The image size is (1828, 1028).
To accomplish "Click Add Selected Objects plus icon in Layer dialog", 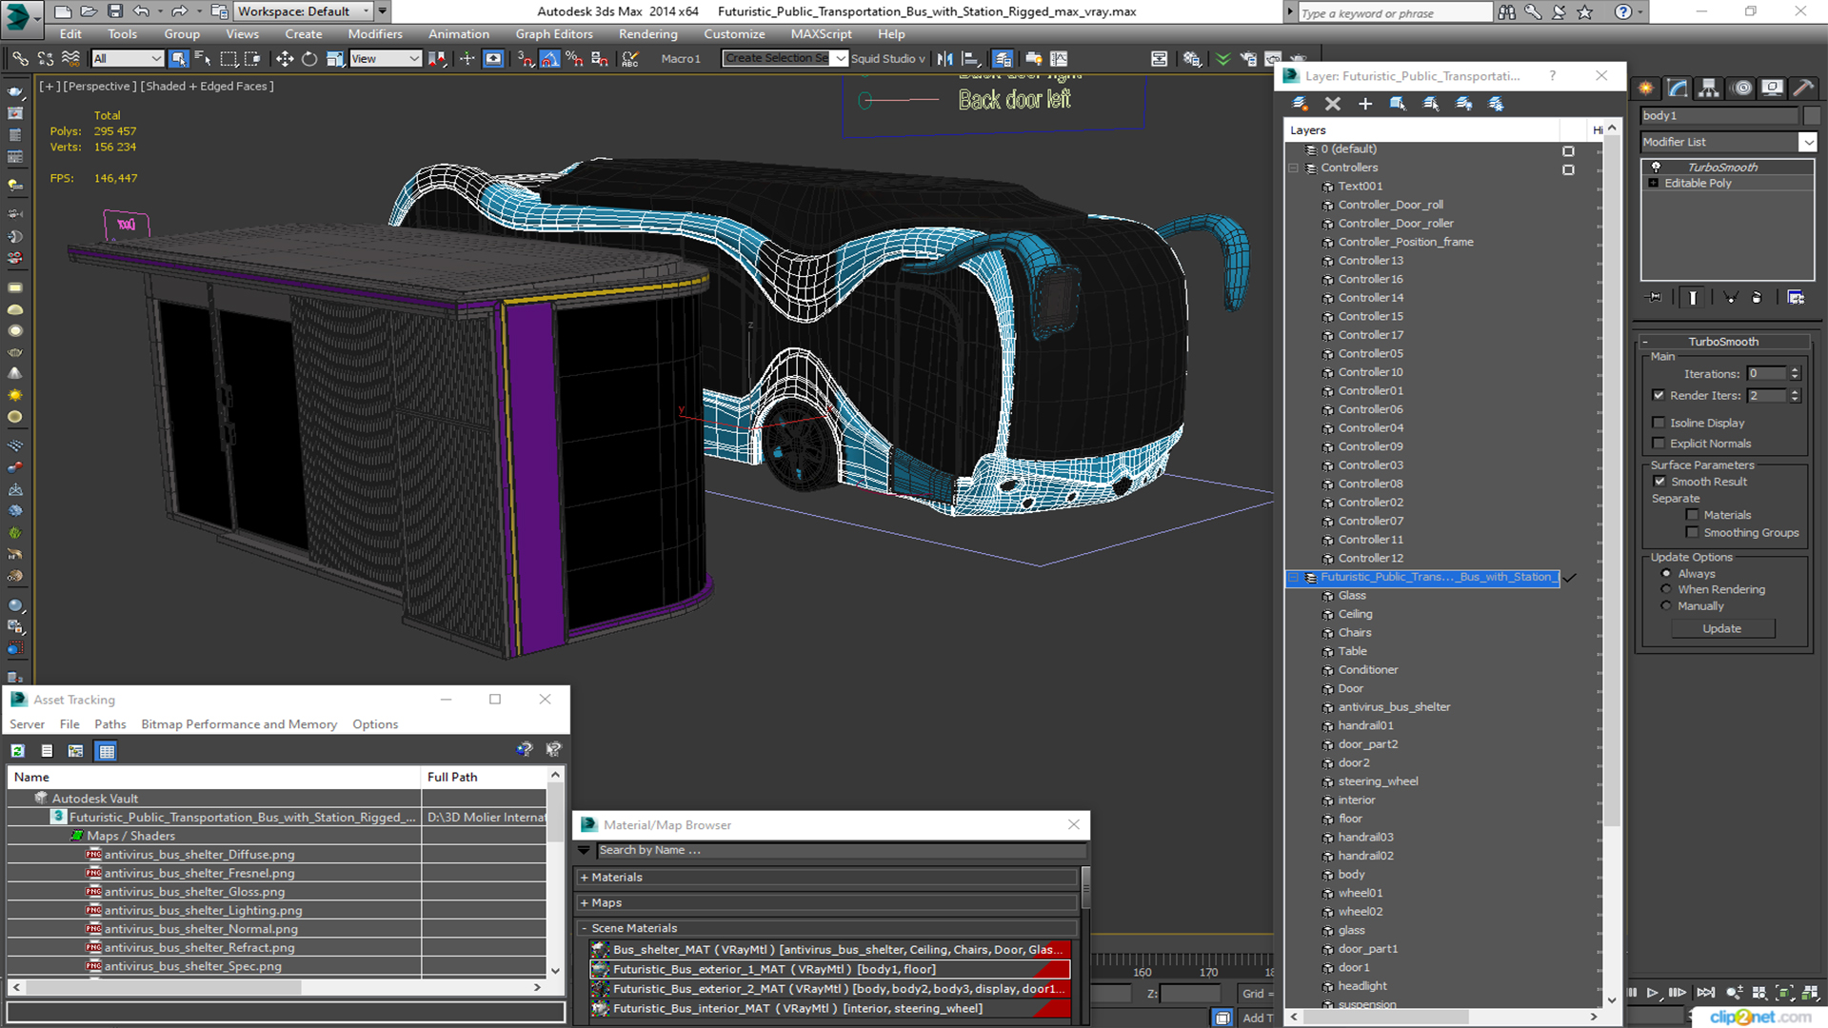I will (x=1365, y=104).
